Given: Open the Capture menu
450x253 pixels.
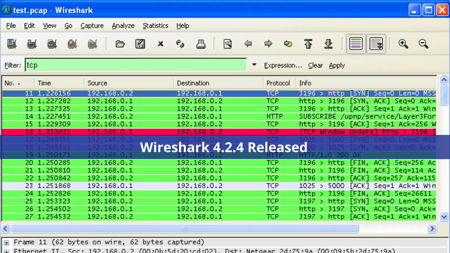Looking at the screenshot, I should (x=92, y=26).
